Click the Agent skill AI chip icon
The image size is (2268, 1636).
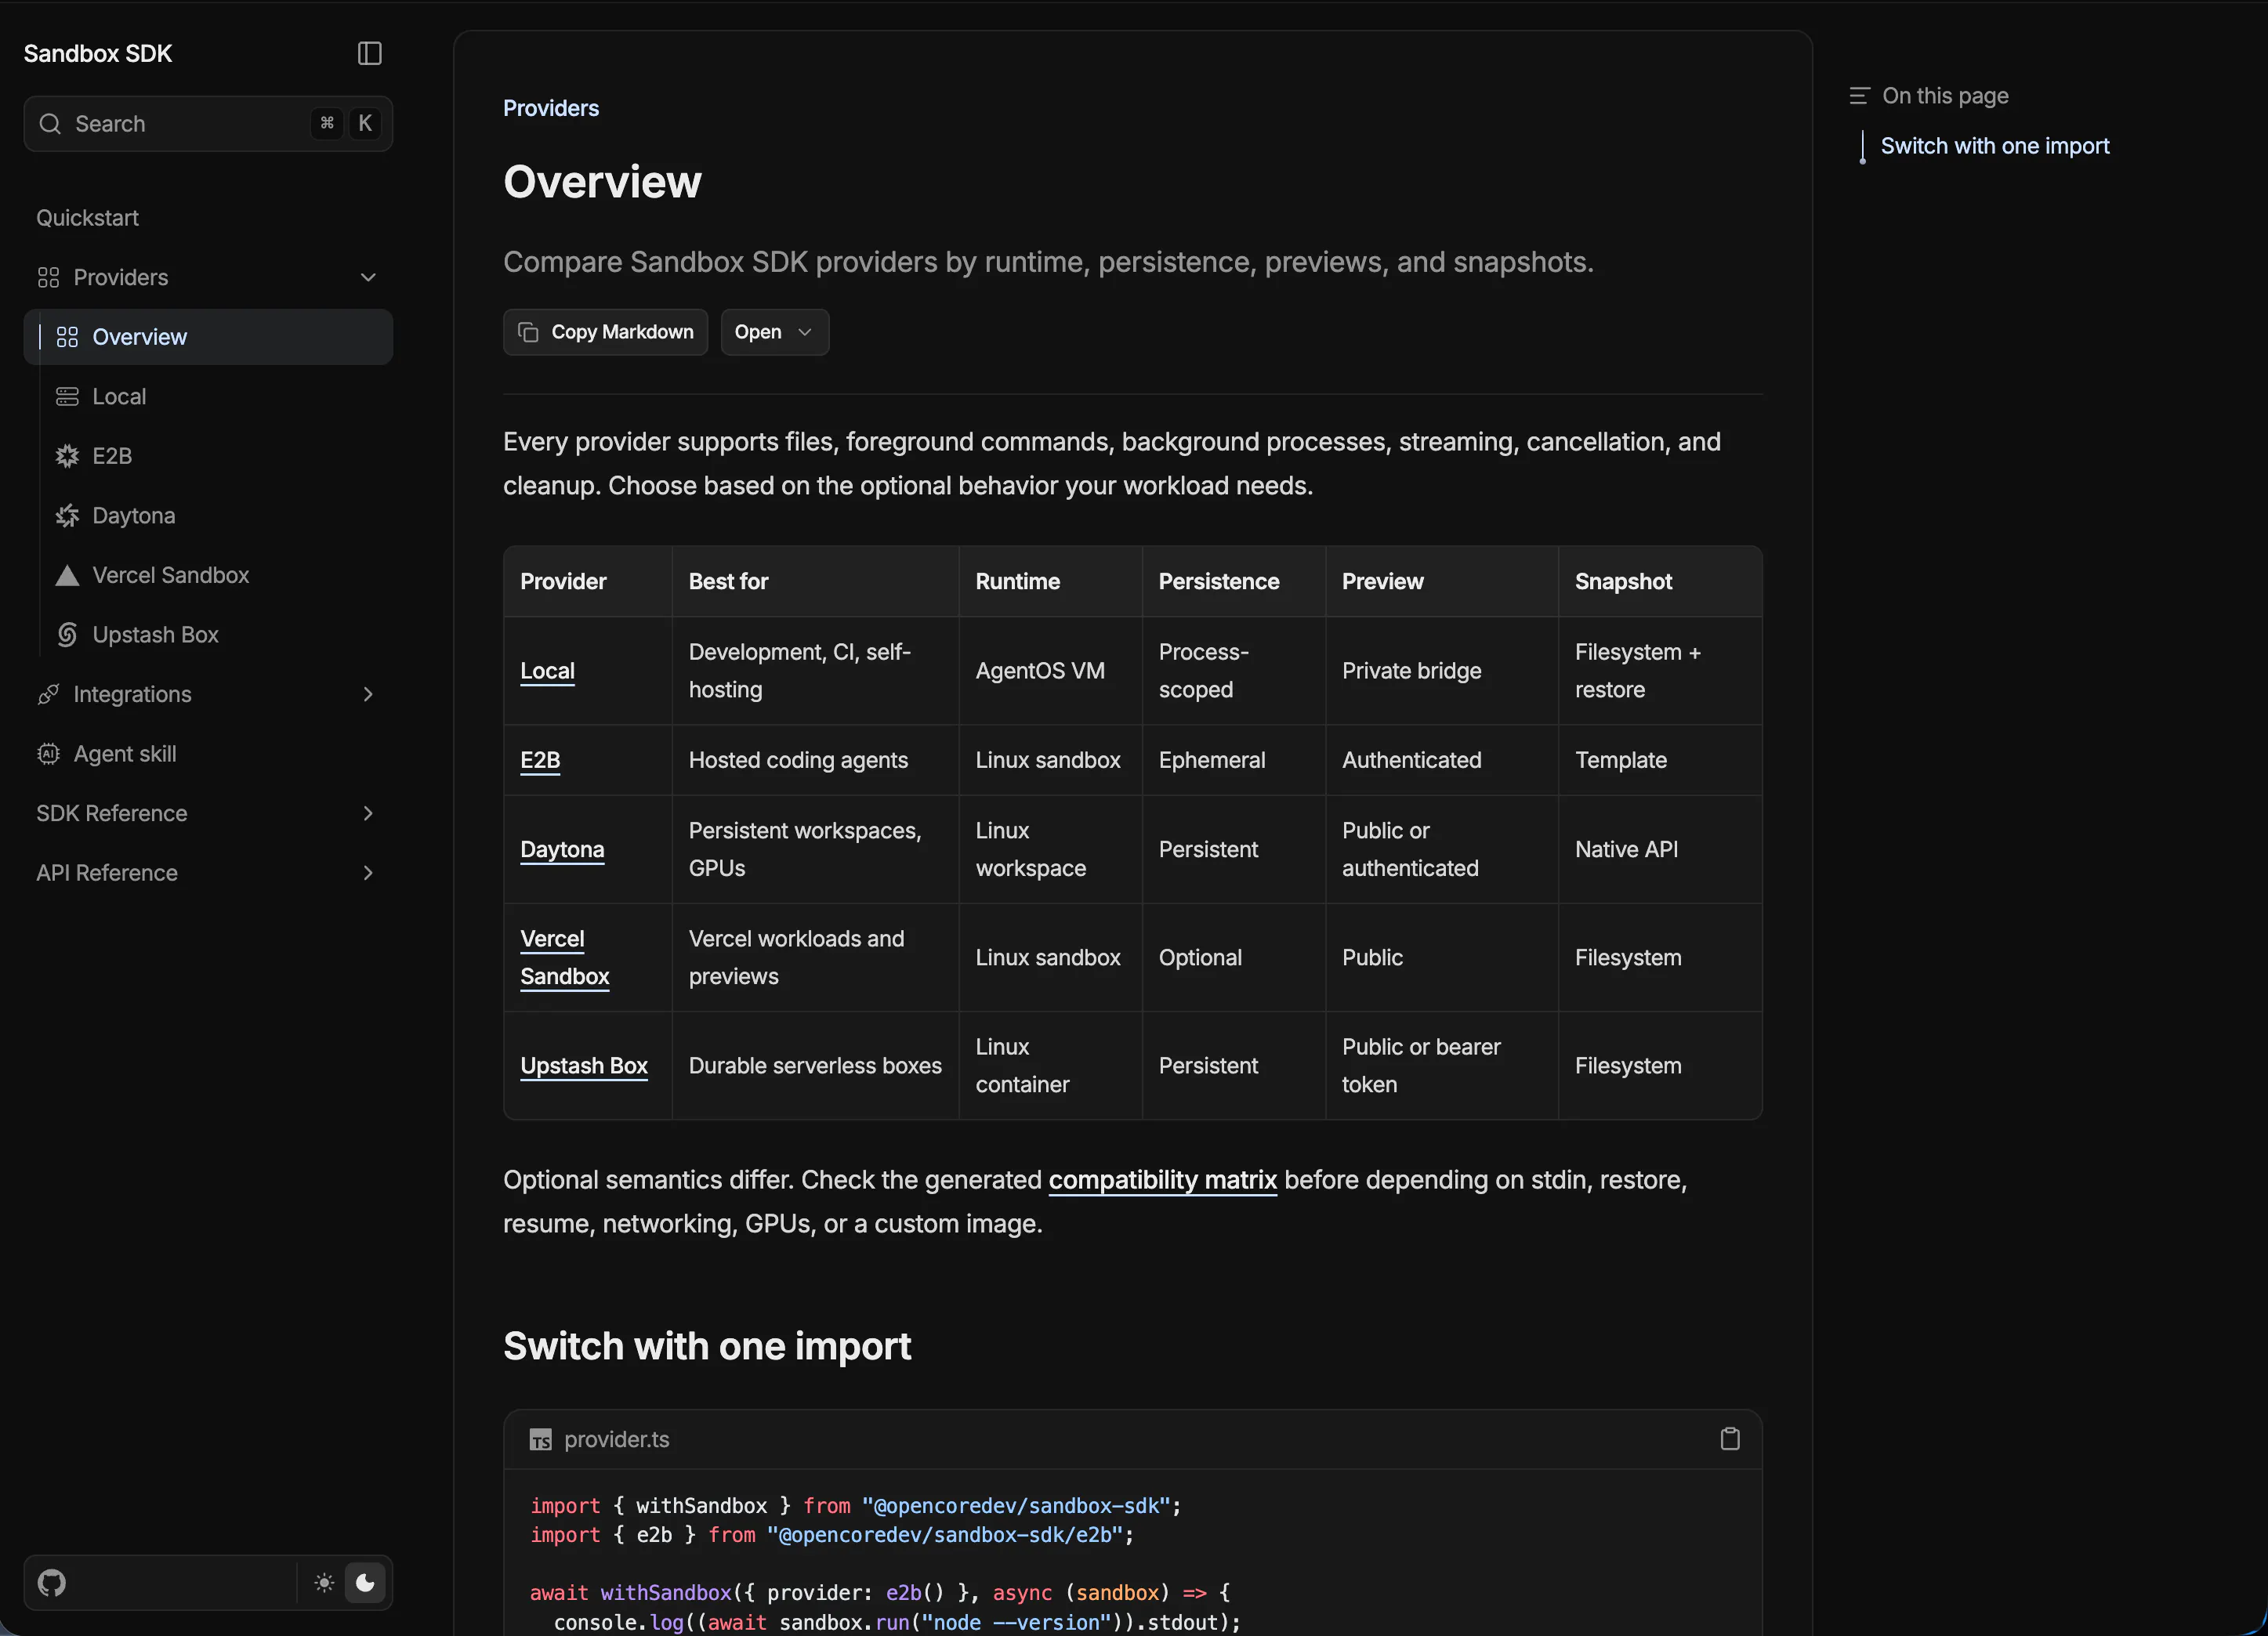click(48, 754)
